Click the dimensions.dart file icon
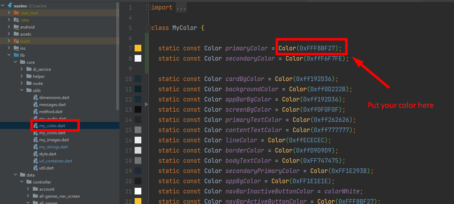 [x=36, y=98]
